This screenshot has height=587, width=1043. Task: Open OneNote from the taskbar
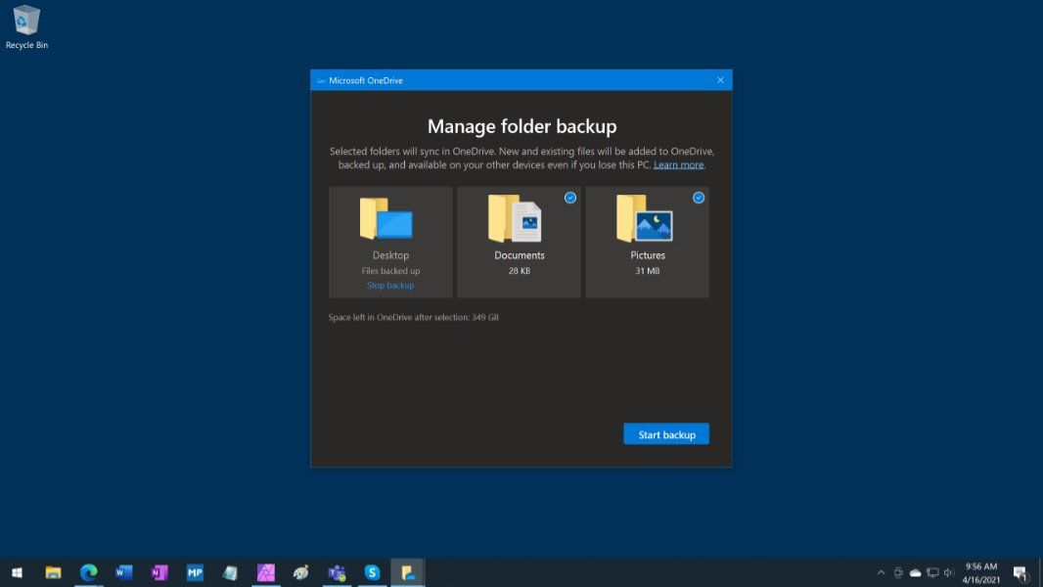tap(159, 572)
